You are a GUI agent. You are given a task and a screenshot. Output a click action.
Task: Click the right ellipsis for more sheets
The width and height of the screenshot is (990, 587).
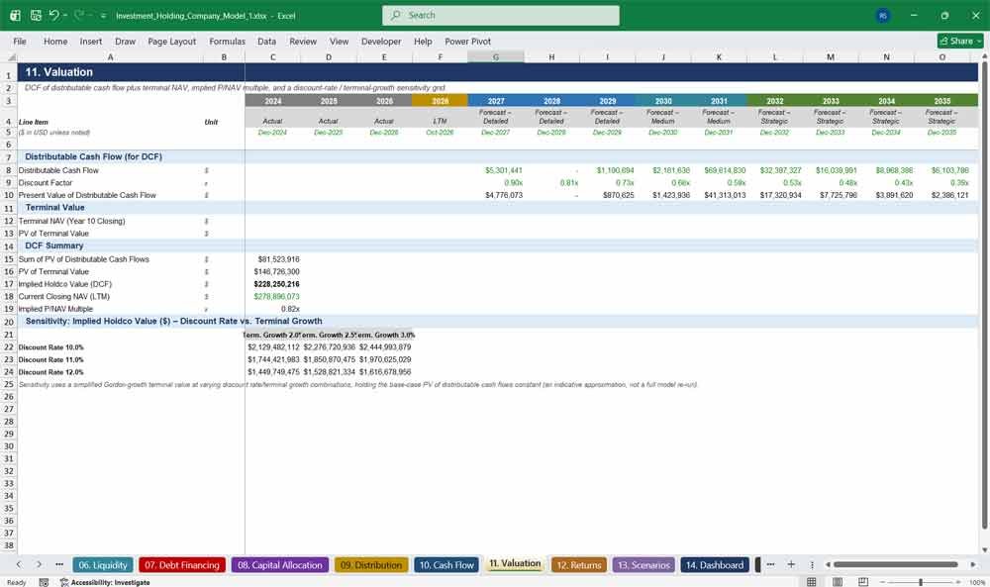point(770,564)
